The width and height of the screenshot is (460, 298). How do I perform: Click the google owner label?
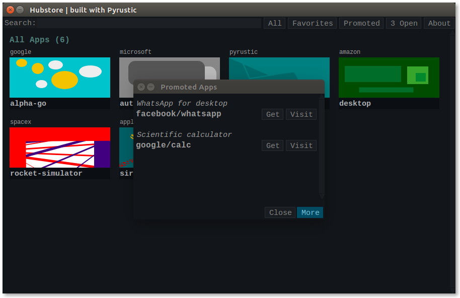(21, 52)
